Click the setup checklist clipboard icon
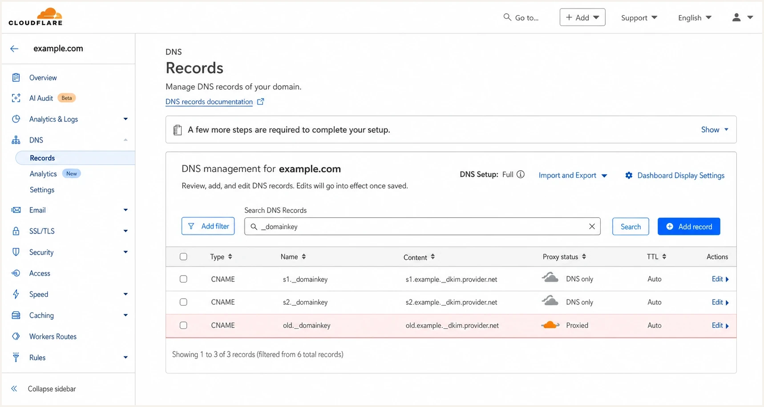 tap(178, 130)
